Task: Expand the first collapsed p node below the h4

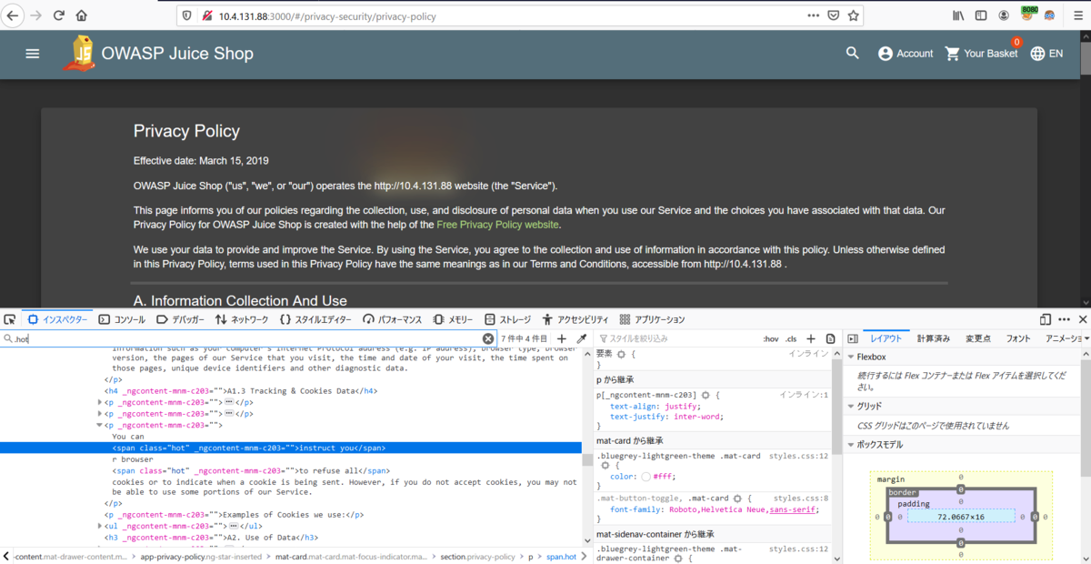Action: pyautogui.click(x=100, y=402)
